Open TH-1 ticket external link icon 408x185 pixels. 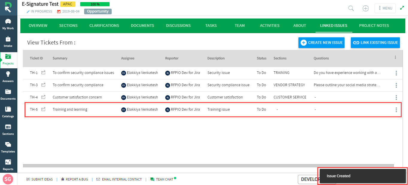coord(43,73)
